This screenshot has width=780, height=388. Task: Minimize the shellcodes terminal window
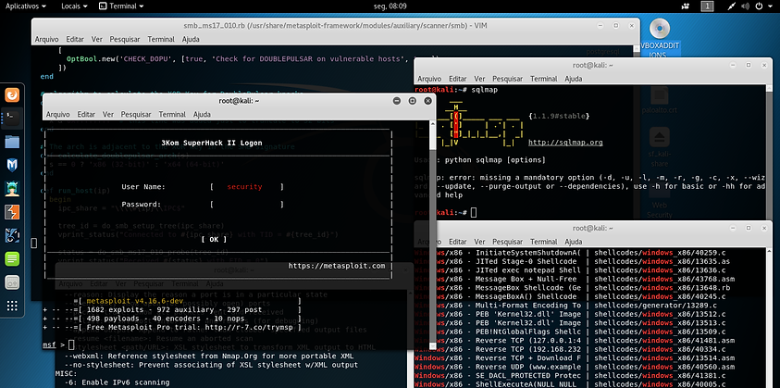(x=733, y=228)
